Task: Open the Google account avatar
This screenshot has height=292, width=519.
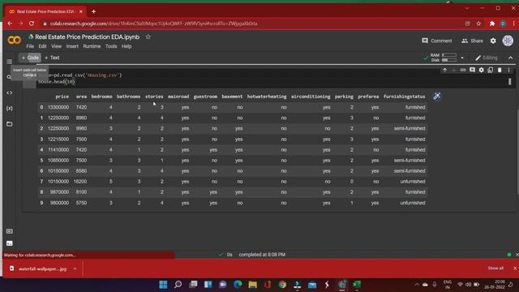Action: 508,41
